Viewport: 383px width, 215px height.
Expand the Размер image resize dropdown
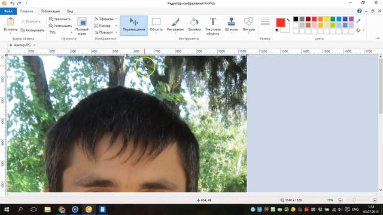116,26
